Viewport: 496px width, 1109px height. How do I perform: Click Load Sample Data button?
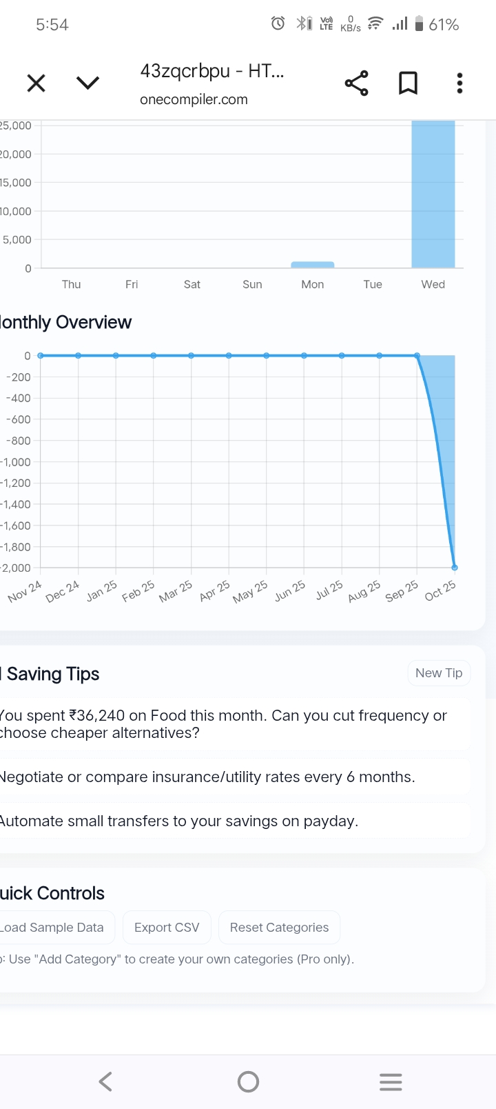pyautogui.click(x=54, y=928)
